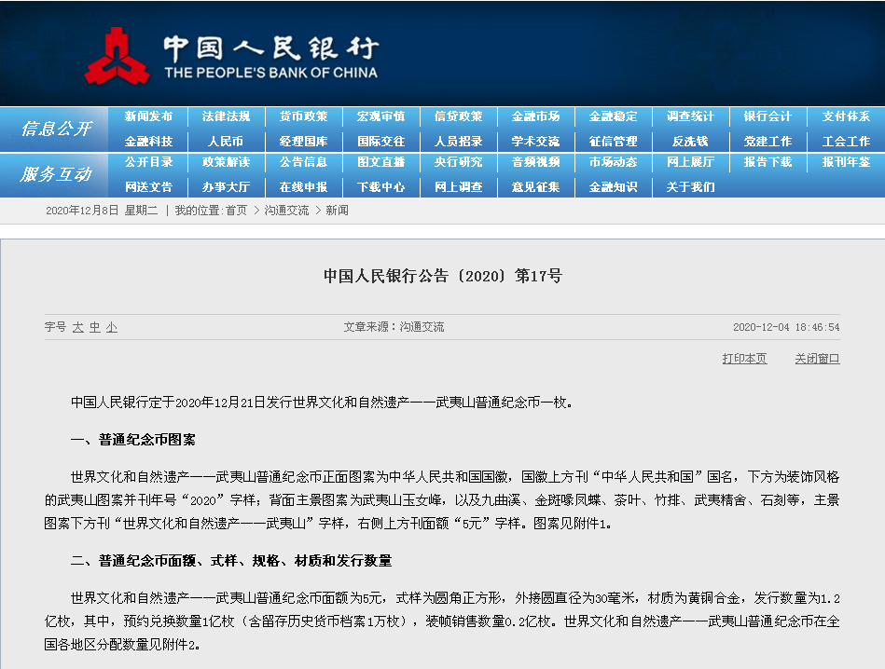The height and width of the screenshot is (669, 885).
Task: Open 工会工作 link
Action: 846,141
